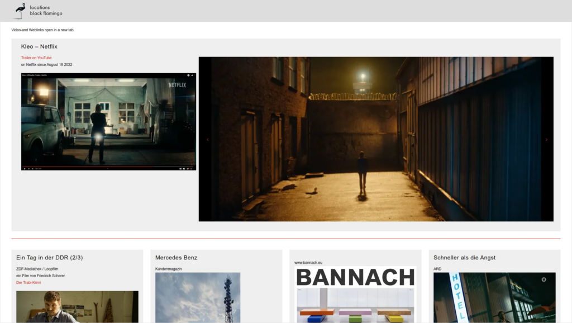Click the NETFLIX logo in the trailer thumbnail

tap(177, 85)
